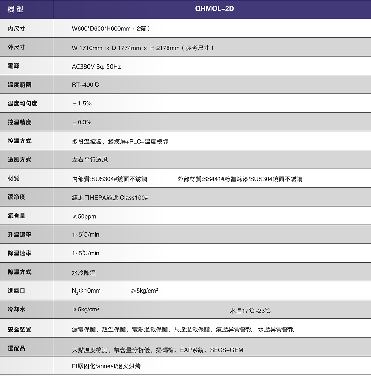Click the 機型 header cell
371x376 pixels.
pos(15,10)
